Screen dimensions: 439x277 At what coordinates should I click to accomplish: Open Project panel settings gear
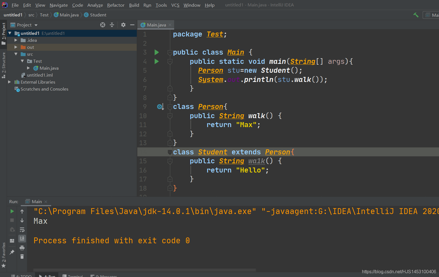pos(123,25)
